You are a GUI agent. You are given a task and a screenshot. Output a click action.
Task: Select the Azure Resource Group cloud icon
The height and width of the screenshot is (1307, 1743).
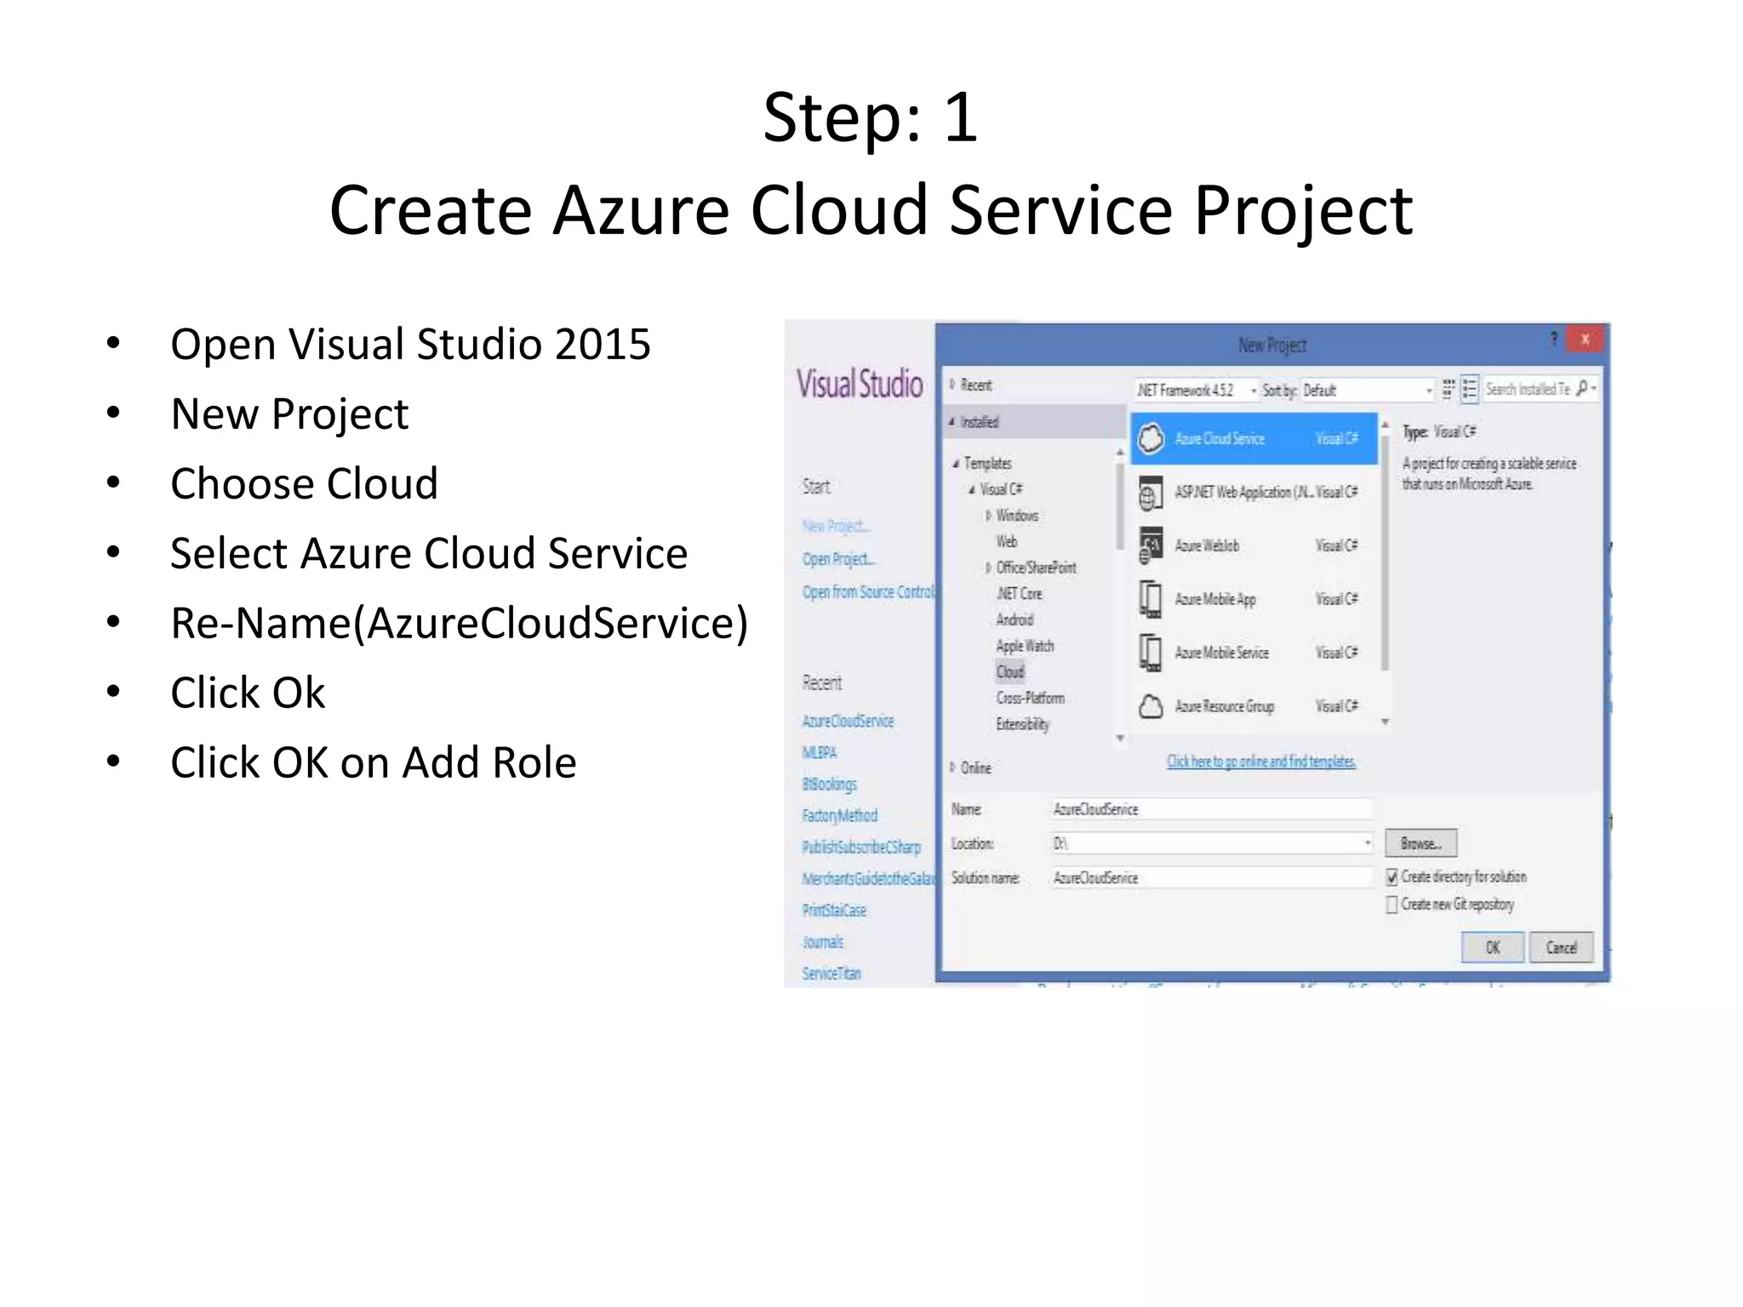point(1151,706)
